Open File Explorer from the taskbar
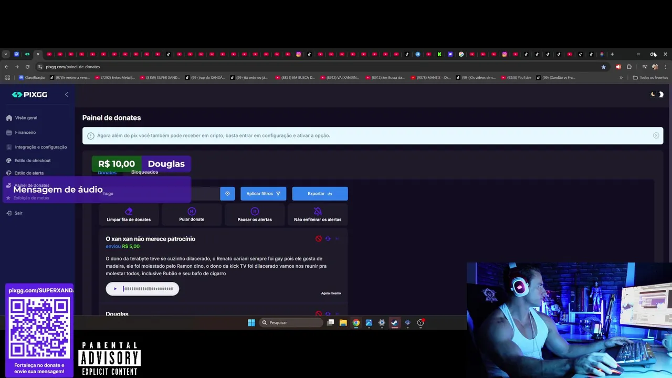 tap(343, 323)
